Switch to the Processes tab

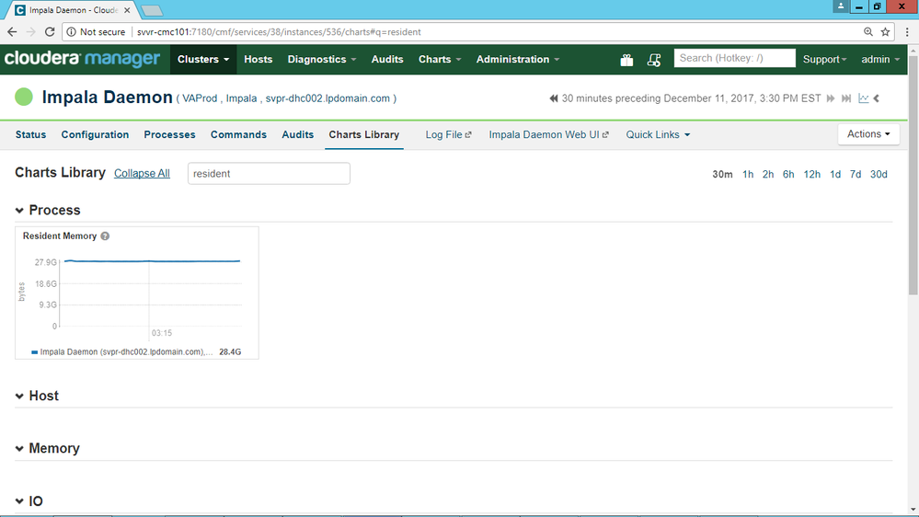tap(169, 135)
